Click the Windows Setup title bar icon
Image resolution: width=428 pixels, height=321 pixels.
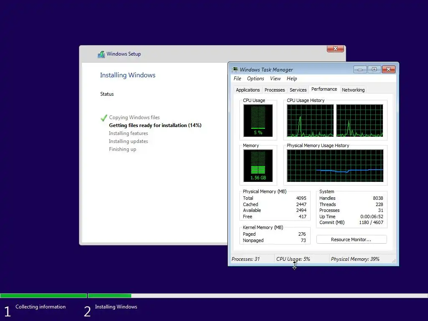101,54
